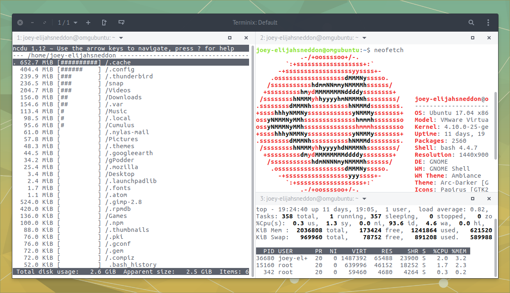Select the /gPodder row in ncdu

(131, 160)
